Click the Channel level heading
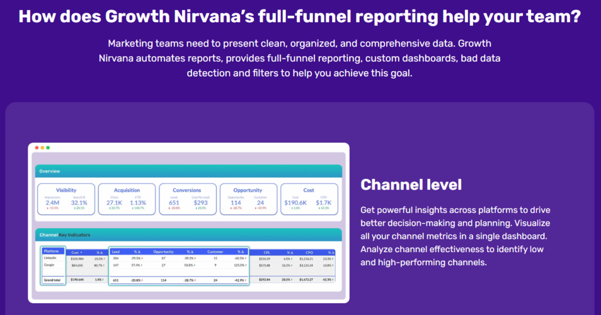The image size is (601, 315). coord(411,185)
